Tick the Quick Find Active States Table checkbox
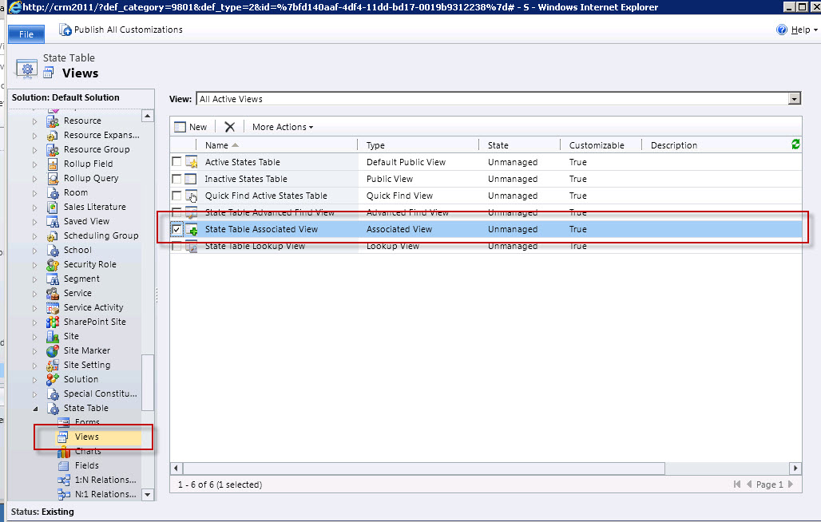The height and width of the screenshot is (522, 821). [x=176, y=196]
